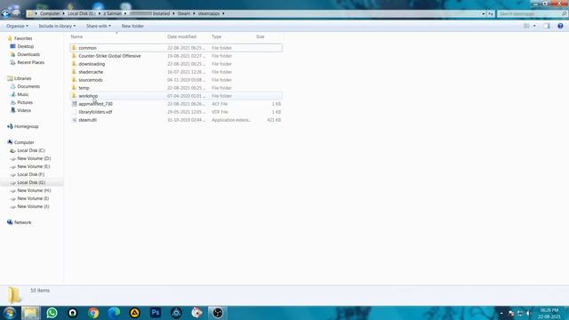Select Computer in the address breadcrumb

[50, 13]
